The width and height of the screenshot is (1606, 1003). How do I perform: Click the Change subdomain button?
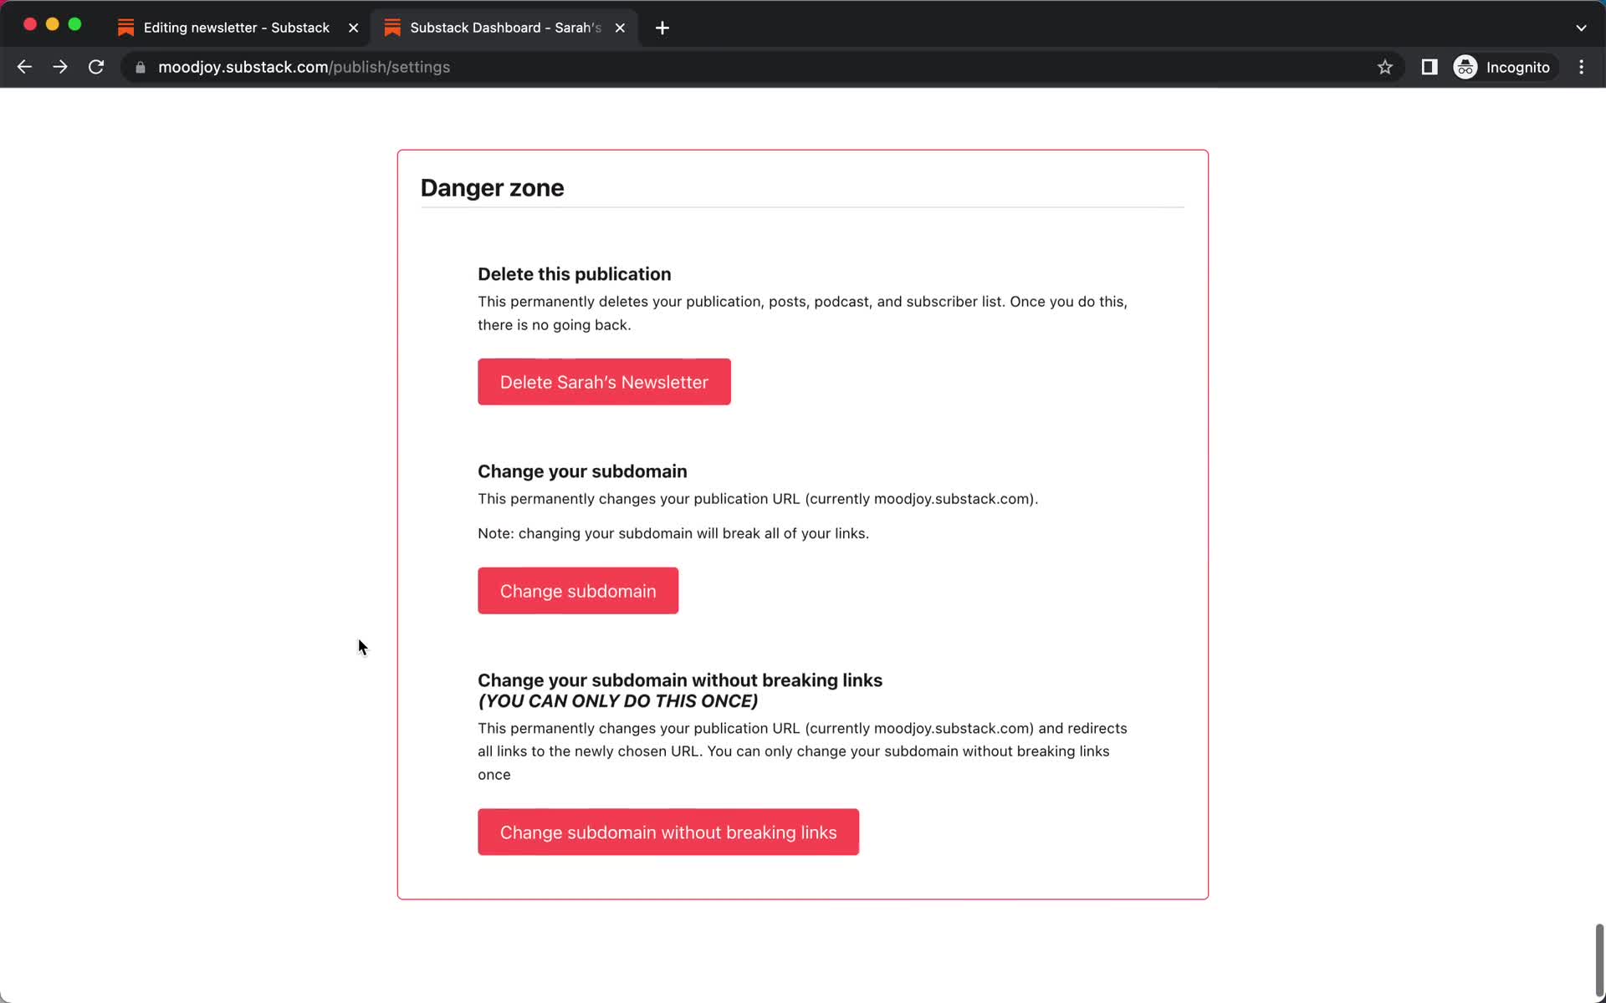pos(578,591)
